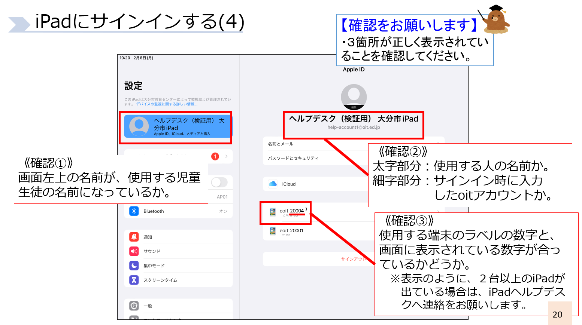Click the 10:20 status bar time
The height and width of the screenshot is (325, 582).
125,58
